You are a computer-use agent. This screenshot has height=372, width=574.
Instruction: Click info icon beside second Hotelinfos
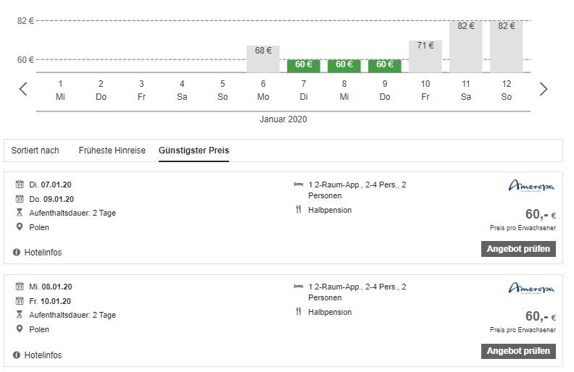17,355
